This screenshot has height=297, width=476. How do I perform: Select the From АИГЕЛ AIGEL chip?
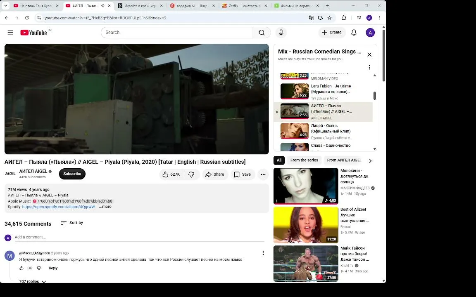point(344,160)
